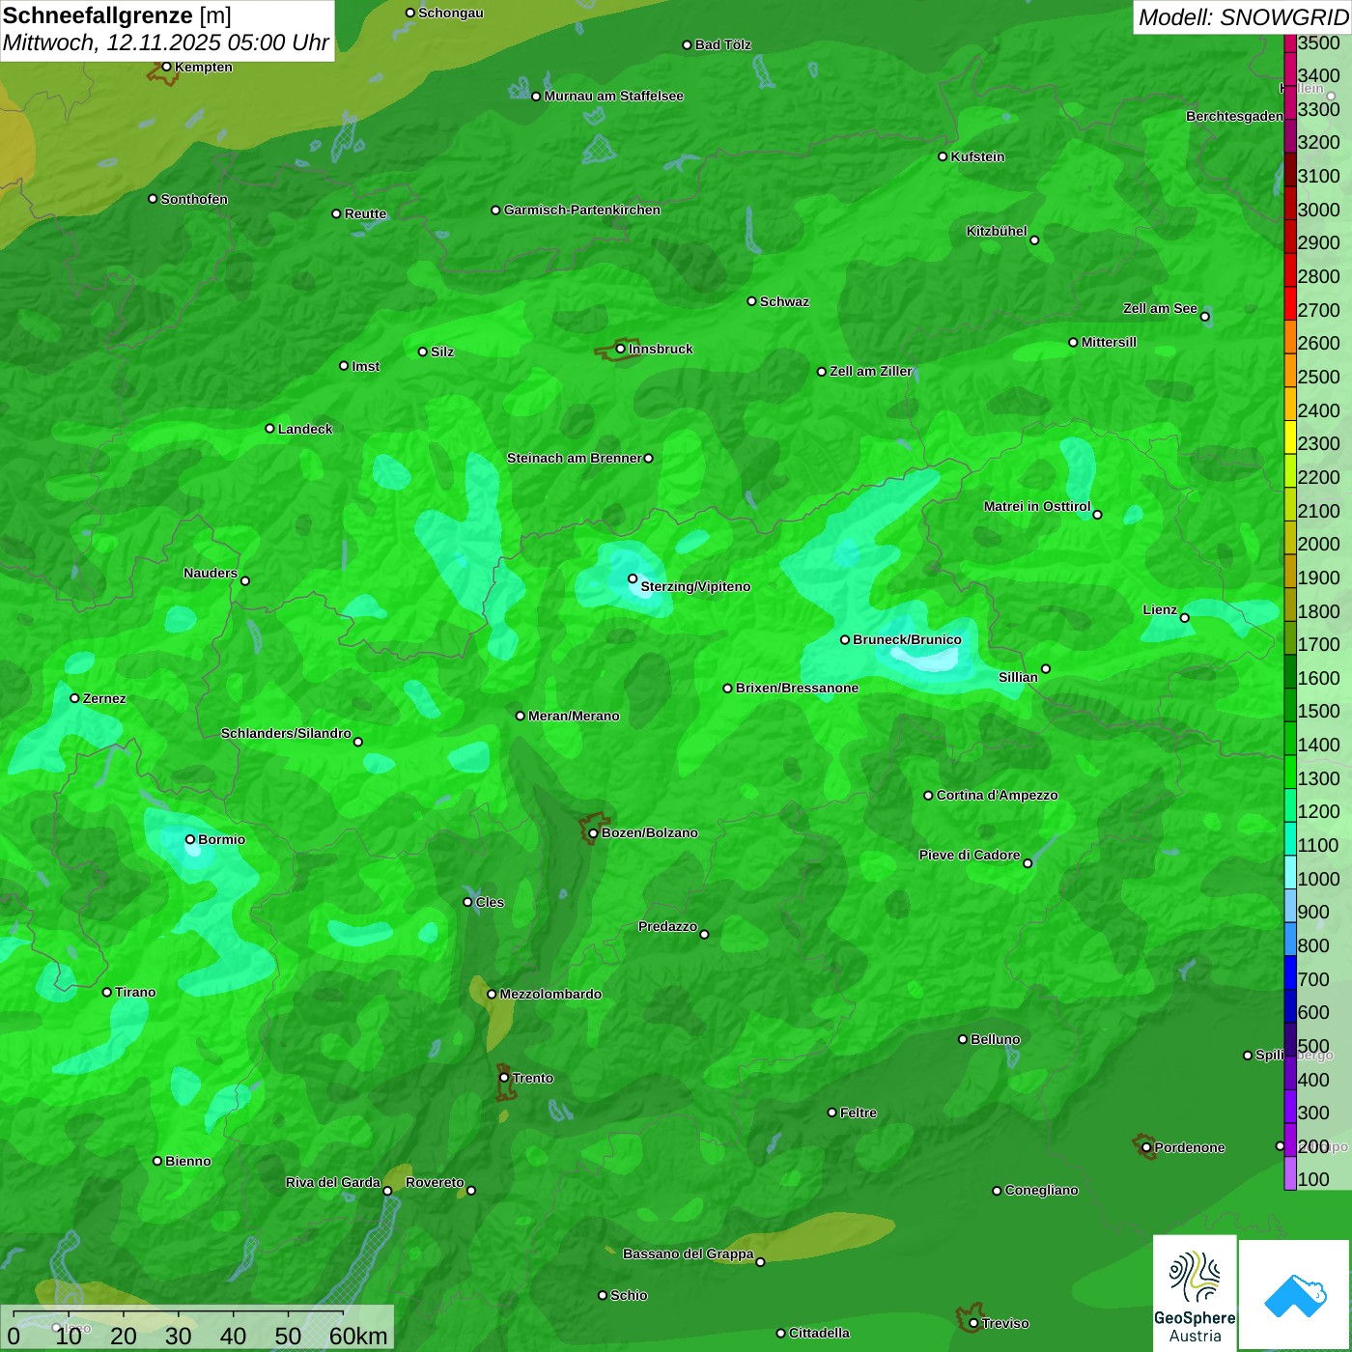Click the Schongau label
Viewport: 1352px width, 1352px height.
coord(451,13)
